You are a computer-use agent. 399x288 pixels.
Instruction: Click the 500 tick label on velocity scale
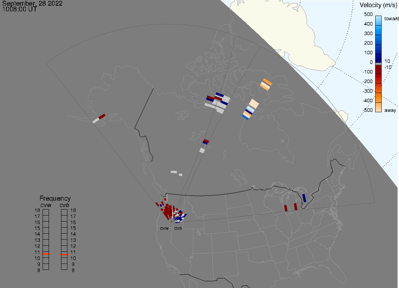[x=368, y=14]
